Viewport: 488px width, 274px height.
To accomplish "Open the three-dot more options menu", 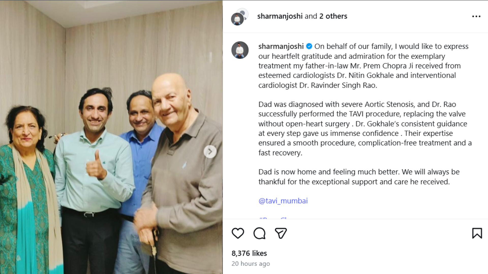I will 476,16.
